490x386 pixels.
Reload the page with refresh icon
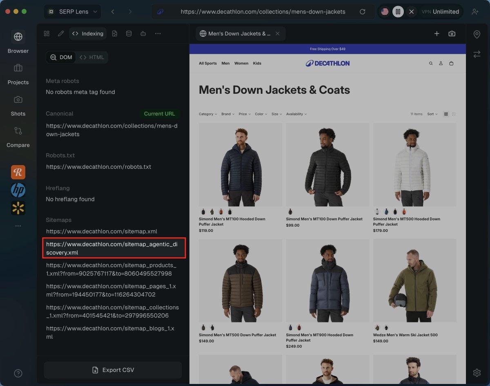click(x=362, y=12)
